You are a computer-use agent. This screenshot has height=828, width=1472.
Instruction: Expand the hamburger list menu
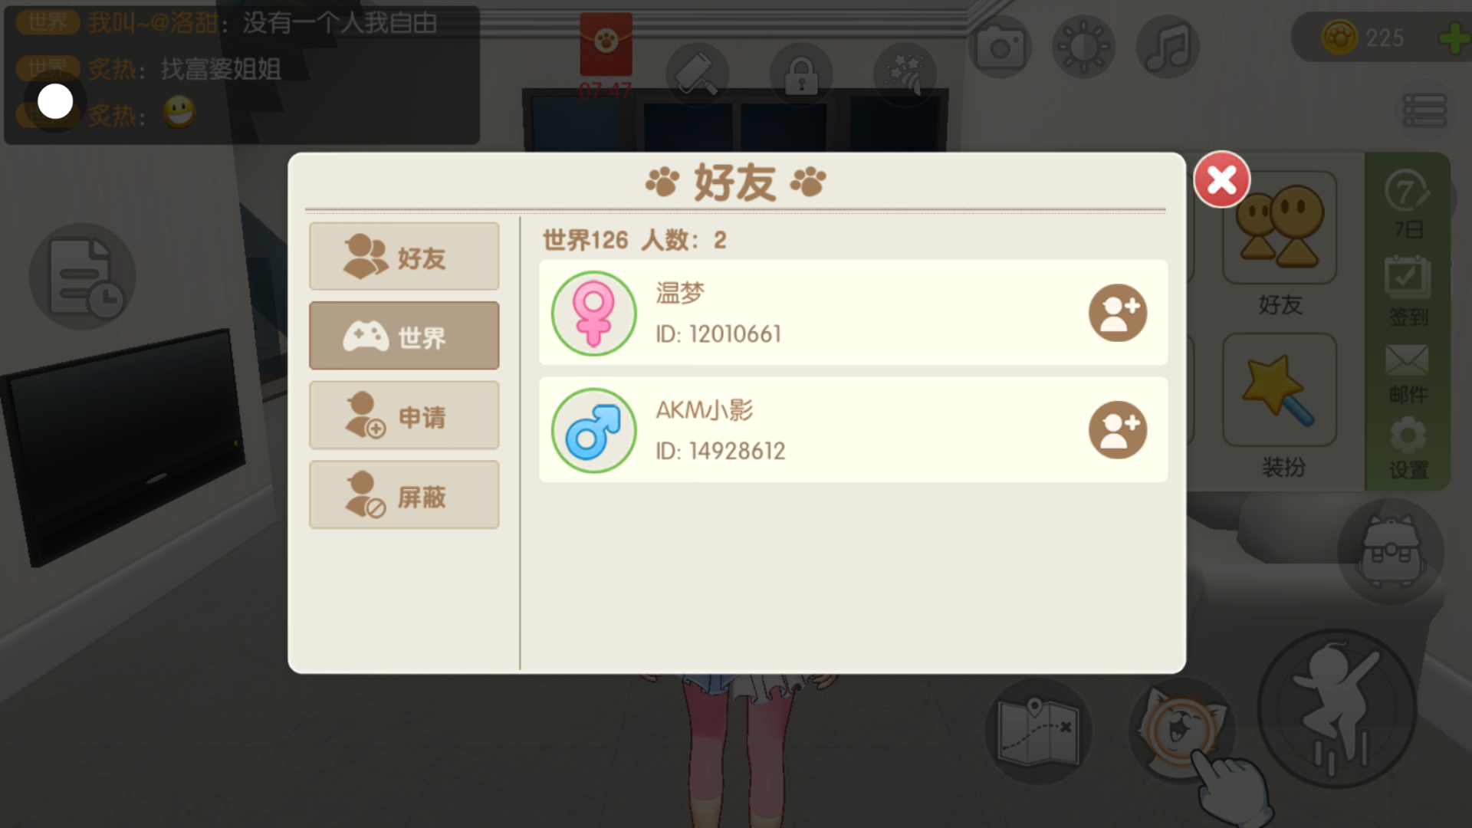(x=1424, y=110)
